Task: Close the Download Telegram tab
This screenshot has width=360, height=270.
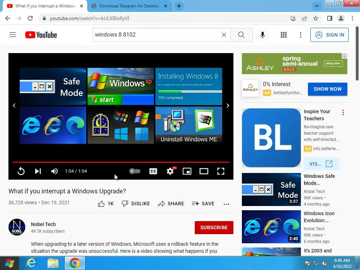Action: click(x=166, y=6)
